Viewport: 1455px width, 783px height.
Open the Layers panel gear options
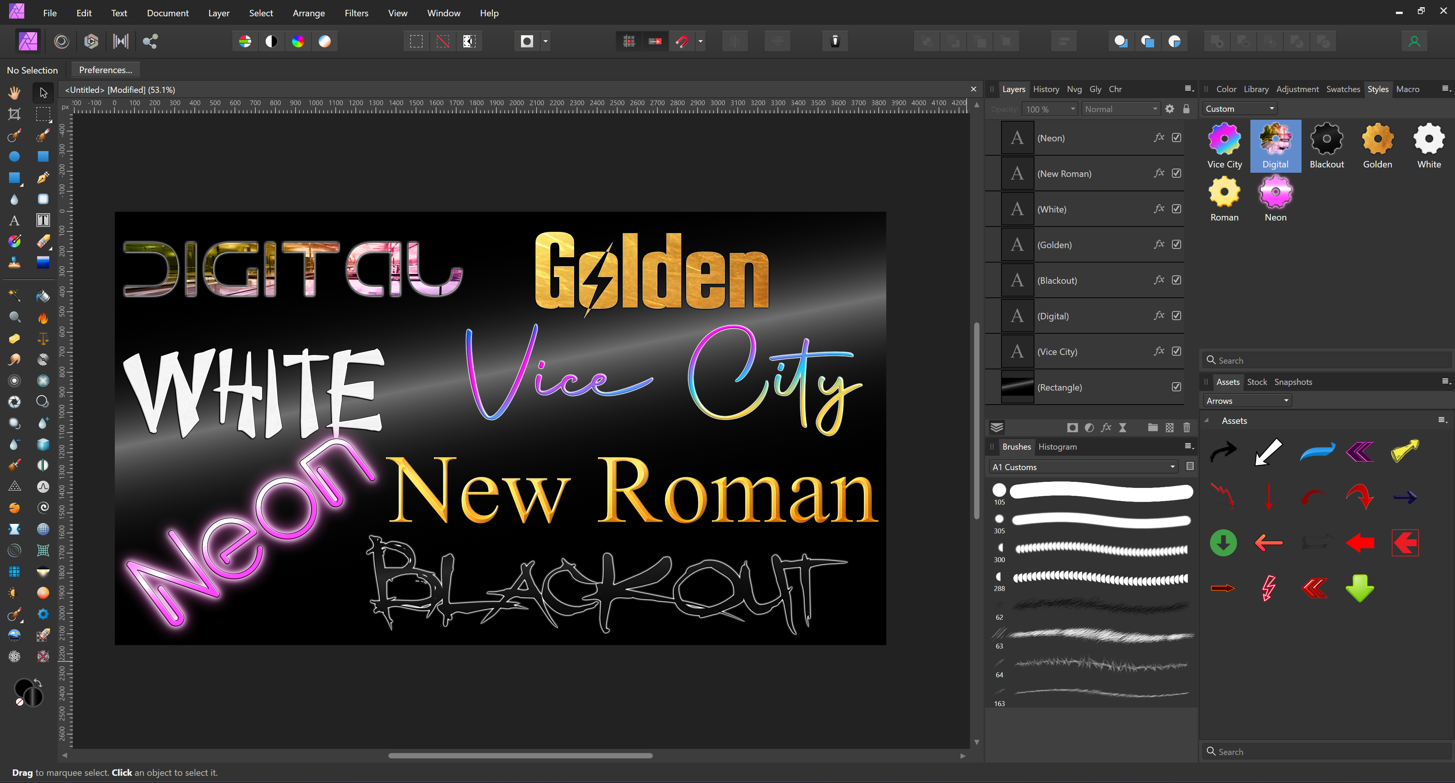1170,109
